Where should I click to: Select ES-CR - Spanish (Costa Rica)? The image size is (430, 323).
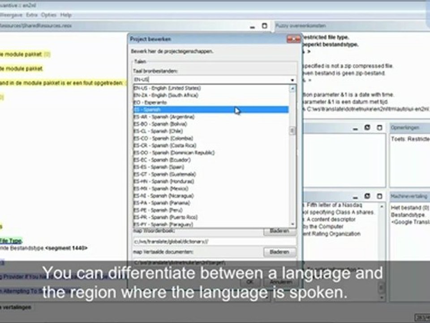pos(211,145)
